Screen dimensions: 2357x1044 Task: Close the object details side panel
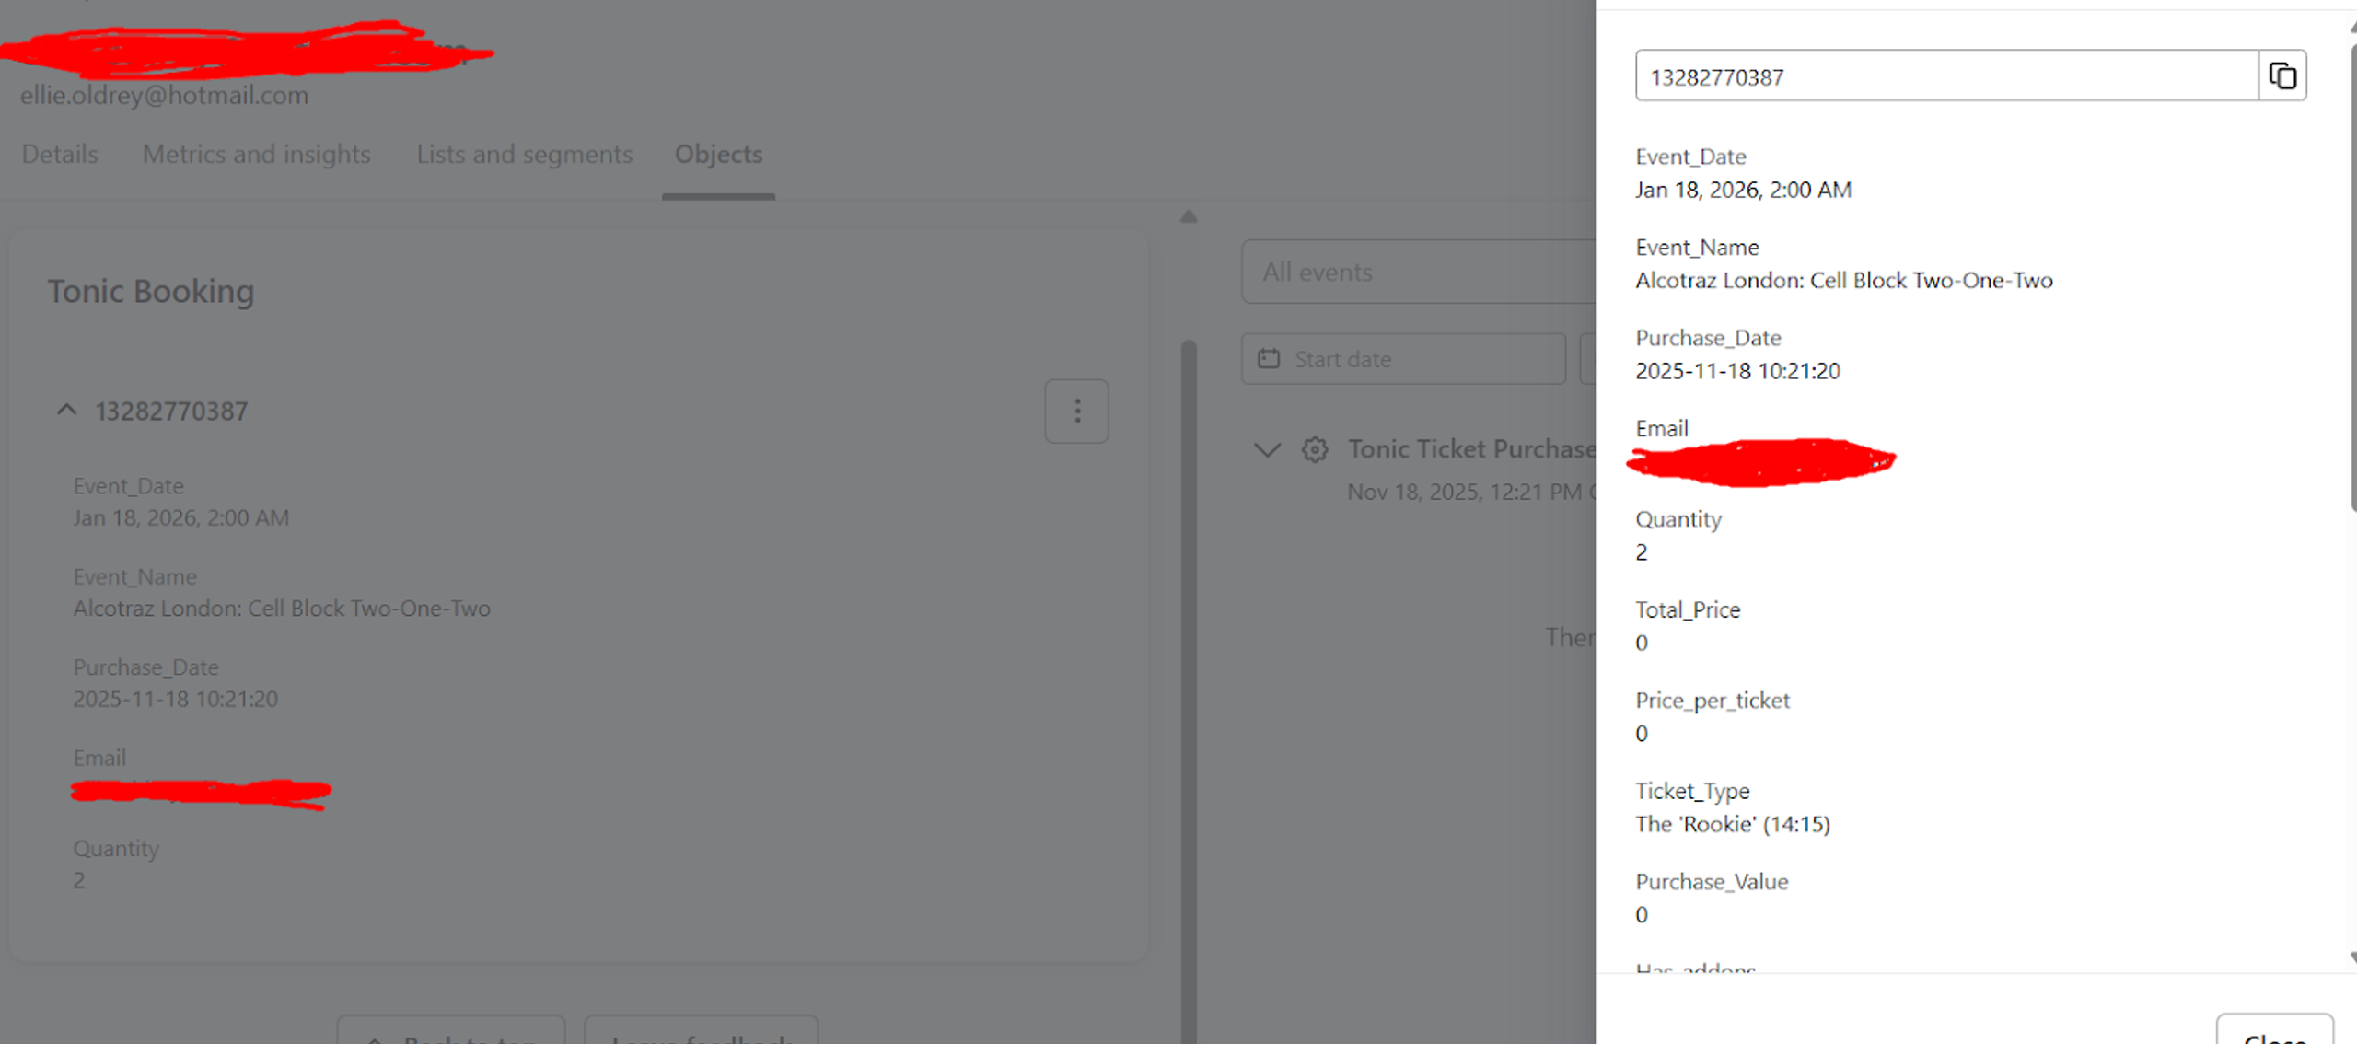[x=2274, y=1031]
